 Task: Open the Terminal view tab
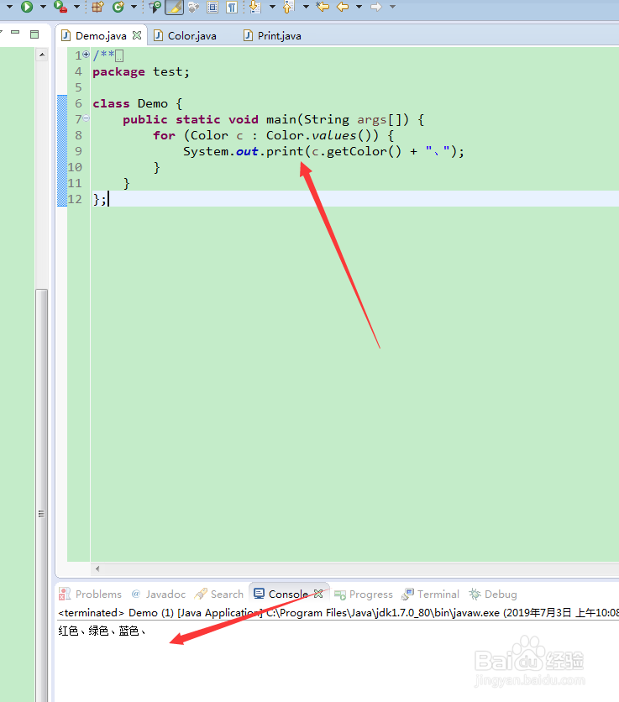(430, 595)
